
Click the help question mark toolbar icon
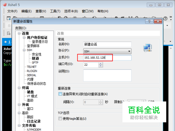tap(166, 18)
